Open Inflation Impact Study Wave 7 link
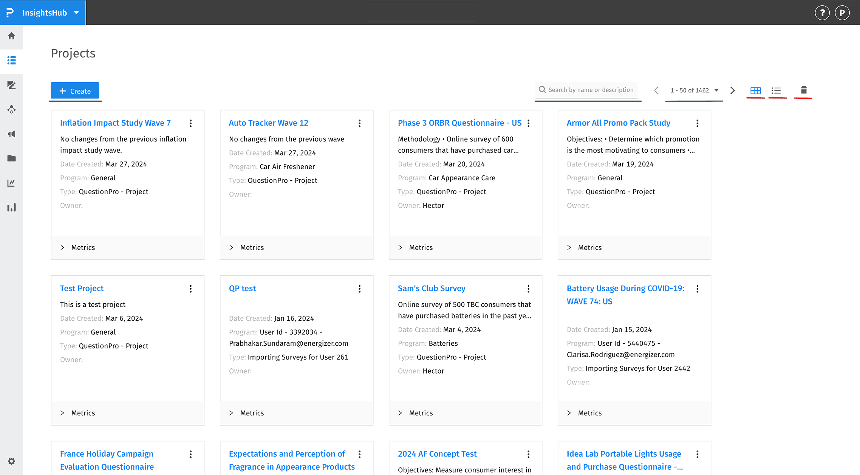 pyautogui.click(x=115, y=123)
